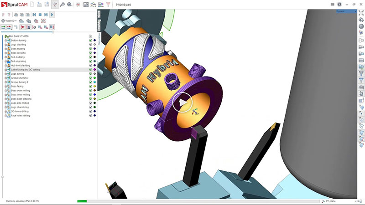This screenshot has height=205, width=365.
Task: Expand the Text engraving operation node
Action: [x=5, y=61]
